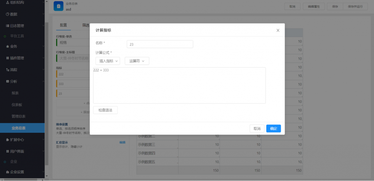Expand the 用户界面 sidebar section
This screenshot has height=181, width=374.
click(43, 151)
